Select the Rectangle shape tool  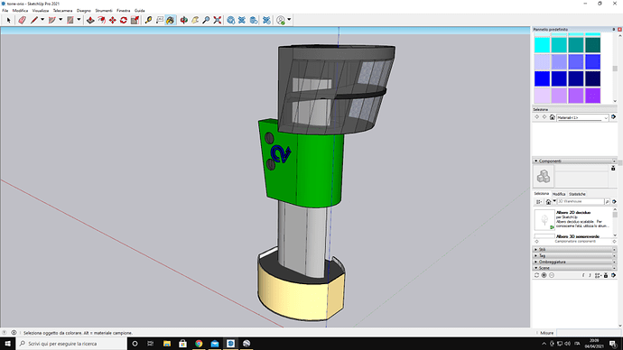pos(70,20)
